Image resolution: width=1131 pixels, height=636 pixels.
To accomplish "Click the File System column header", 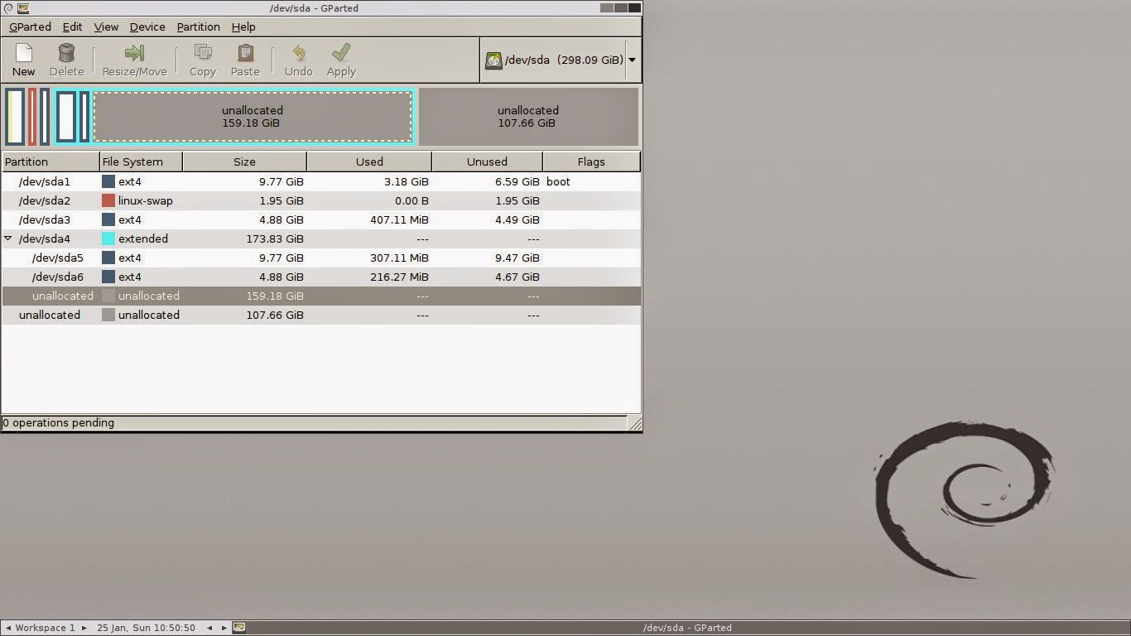I will pyautogui.click(x=141, y=161).
